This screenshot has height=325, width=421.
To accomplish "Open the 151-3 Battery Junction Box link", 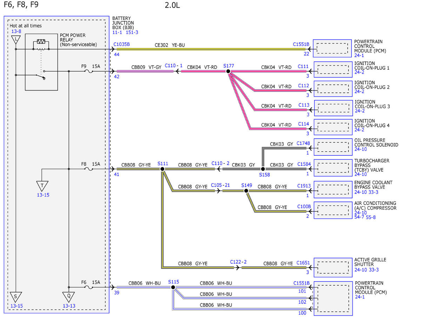I will (x=132, y=32).
